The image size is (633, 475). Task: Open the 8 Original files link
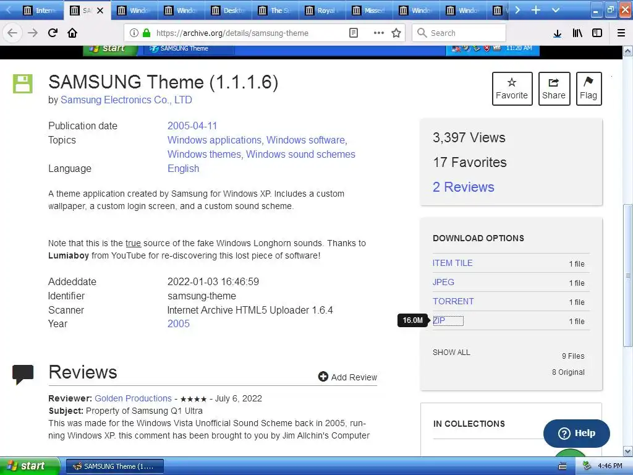point(568,372)
